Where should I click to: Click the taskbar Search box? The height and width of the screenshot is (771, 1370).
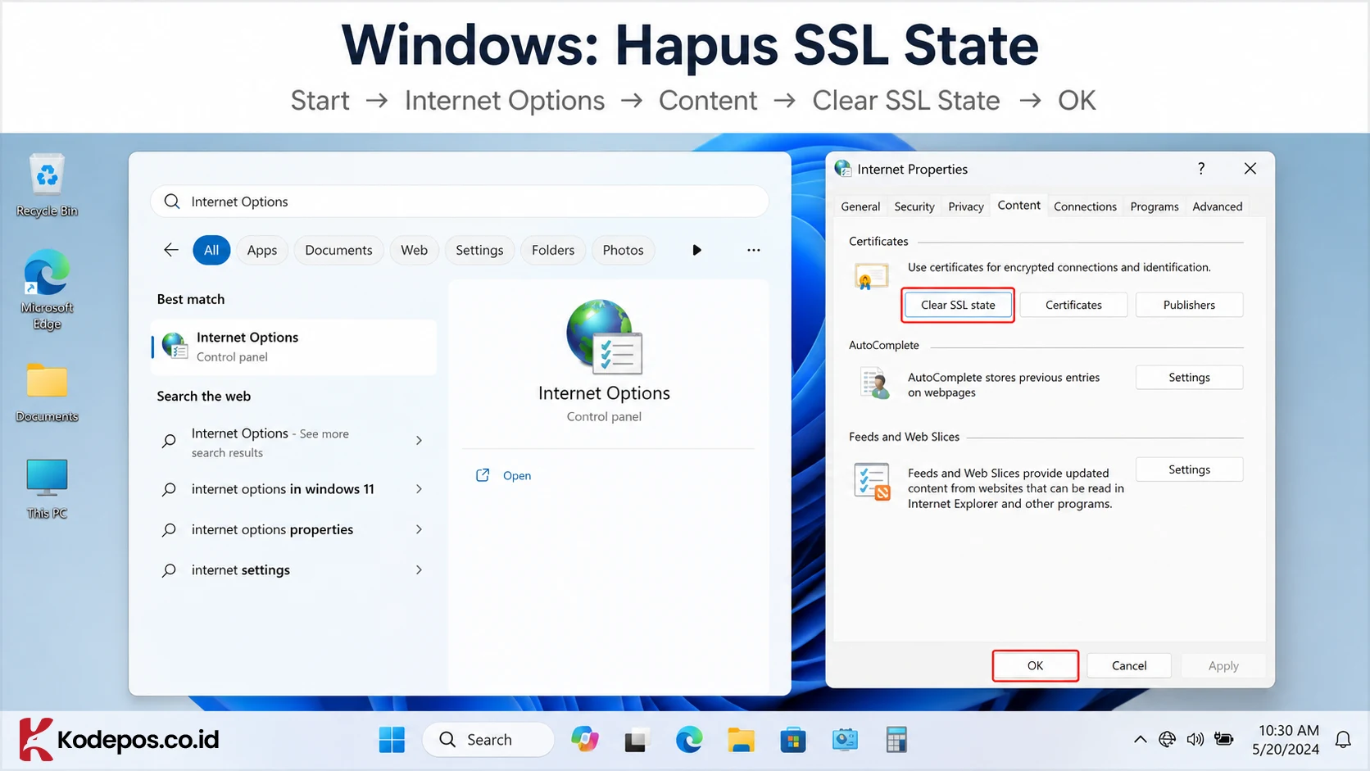[488, 740]
